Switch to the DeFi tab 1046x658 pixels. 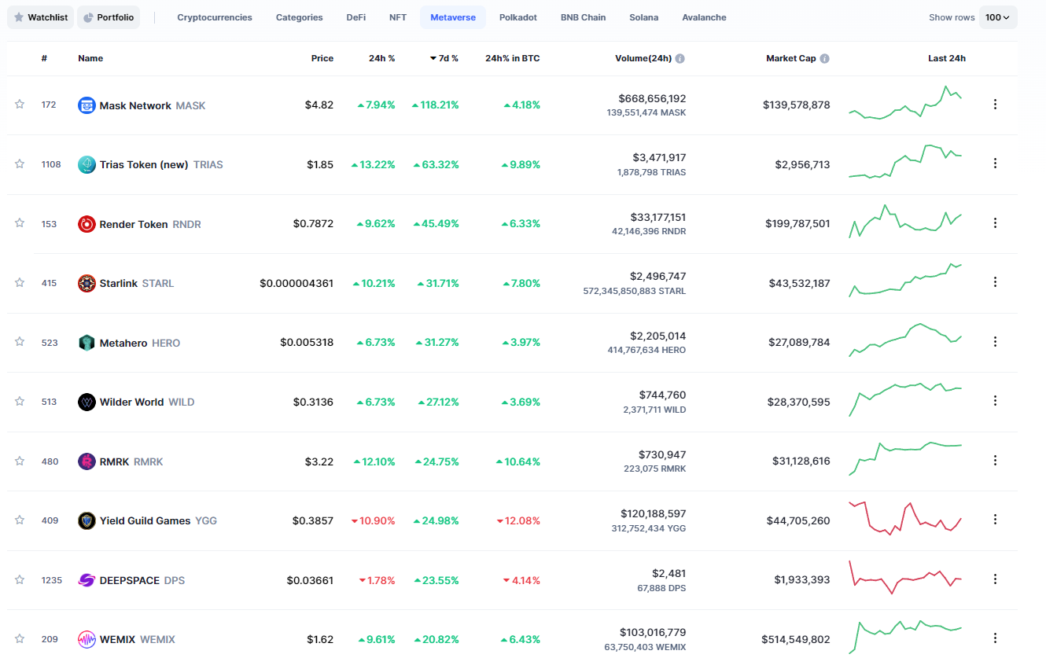coord(355,17)
